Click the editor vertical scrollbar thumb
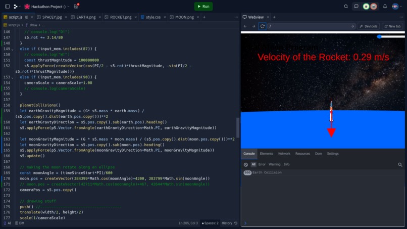The height and width of the screenshot is (229, 407). [237, 127]
